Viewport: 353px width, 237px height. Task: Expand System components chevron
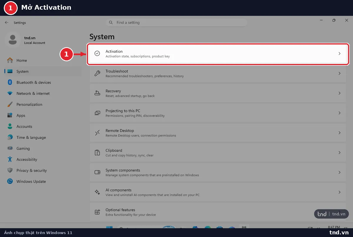(339, 172)
